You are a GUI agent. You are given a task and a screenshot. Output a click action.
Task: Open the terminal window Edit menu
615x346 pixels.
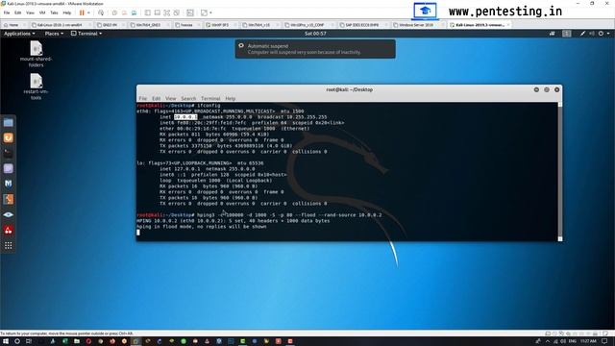(156, 98)
